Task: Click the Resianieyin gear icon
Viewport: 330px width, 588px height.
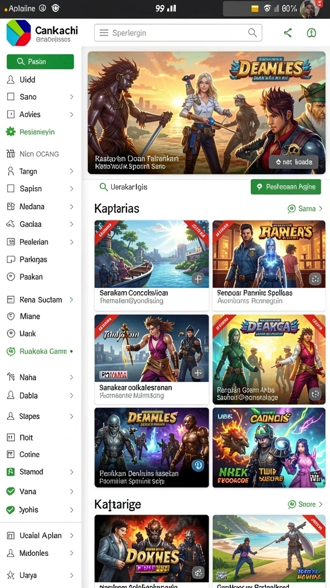Action: click(x=10, y=131)
